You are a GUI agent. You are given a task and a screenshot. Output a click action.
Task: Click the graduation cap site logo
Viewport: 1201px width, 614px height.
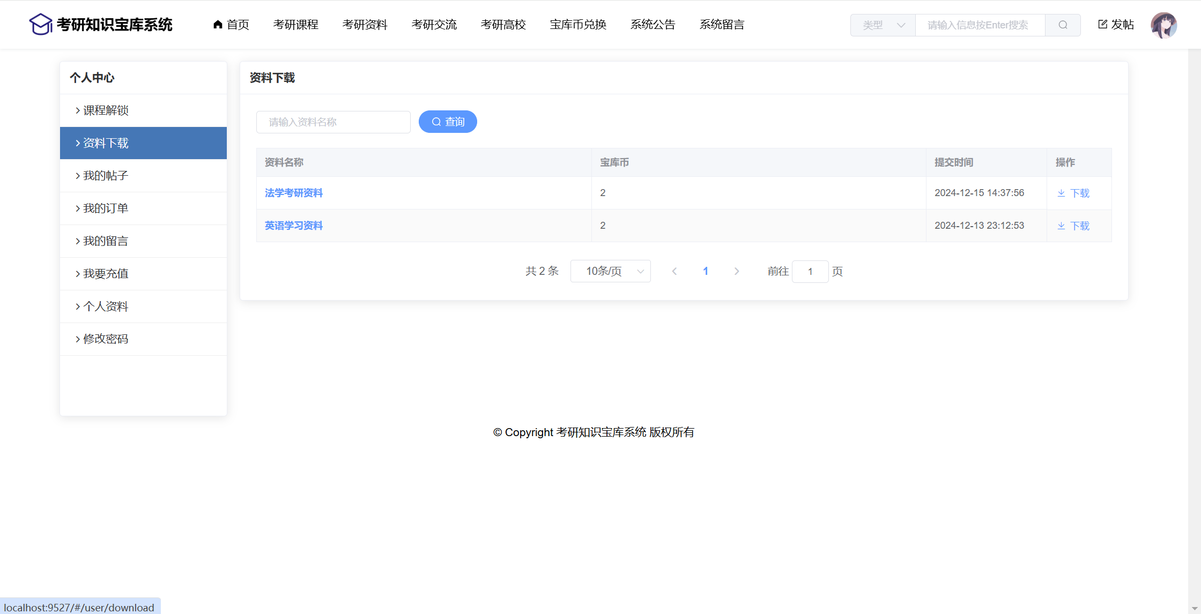pyautogui.click(x=40, y=24)
